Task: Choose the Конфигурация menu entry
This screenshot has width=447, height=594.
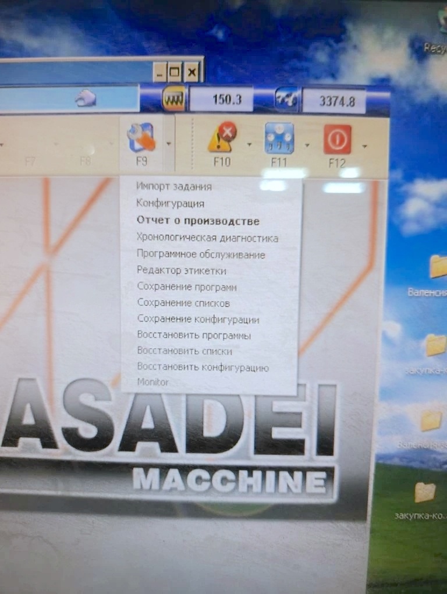Action: tap(170, 204)
